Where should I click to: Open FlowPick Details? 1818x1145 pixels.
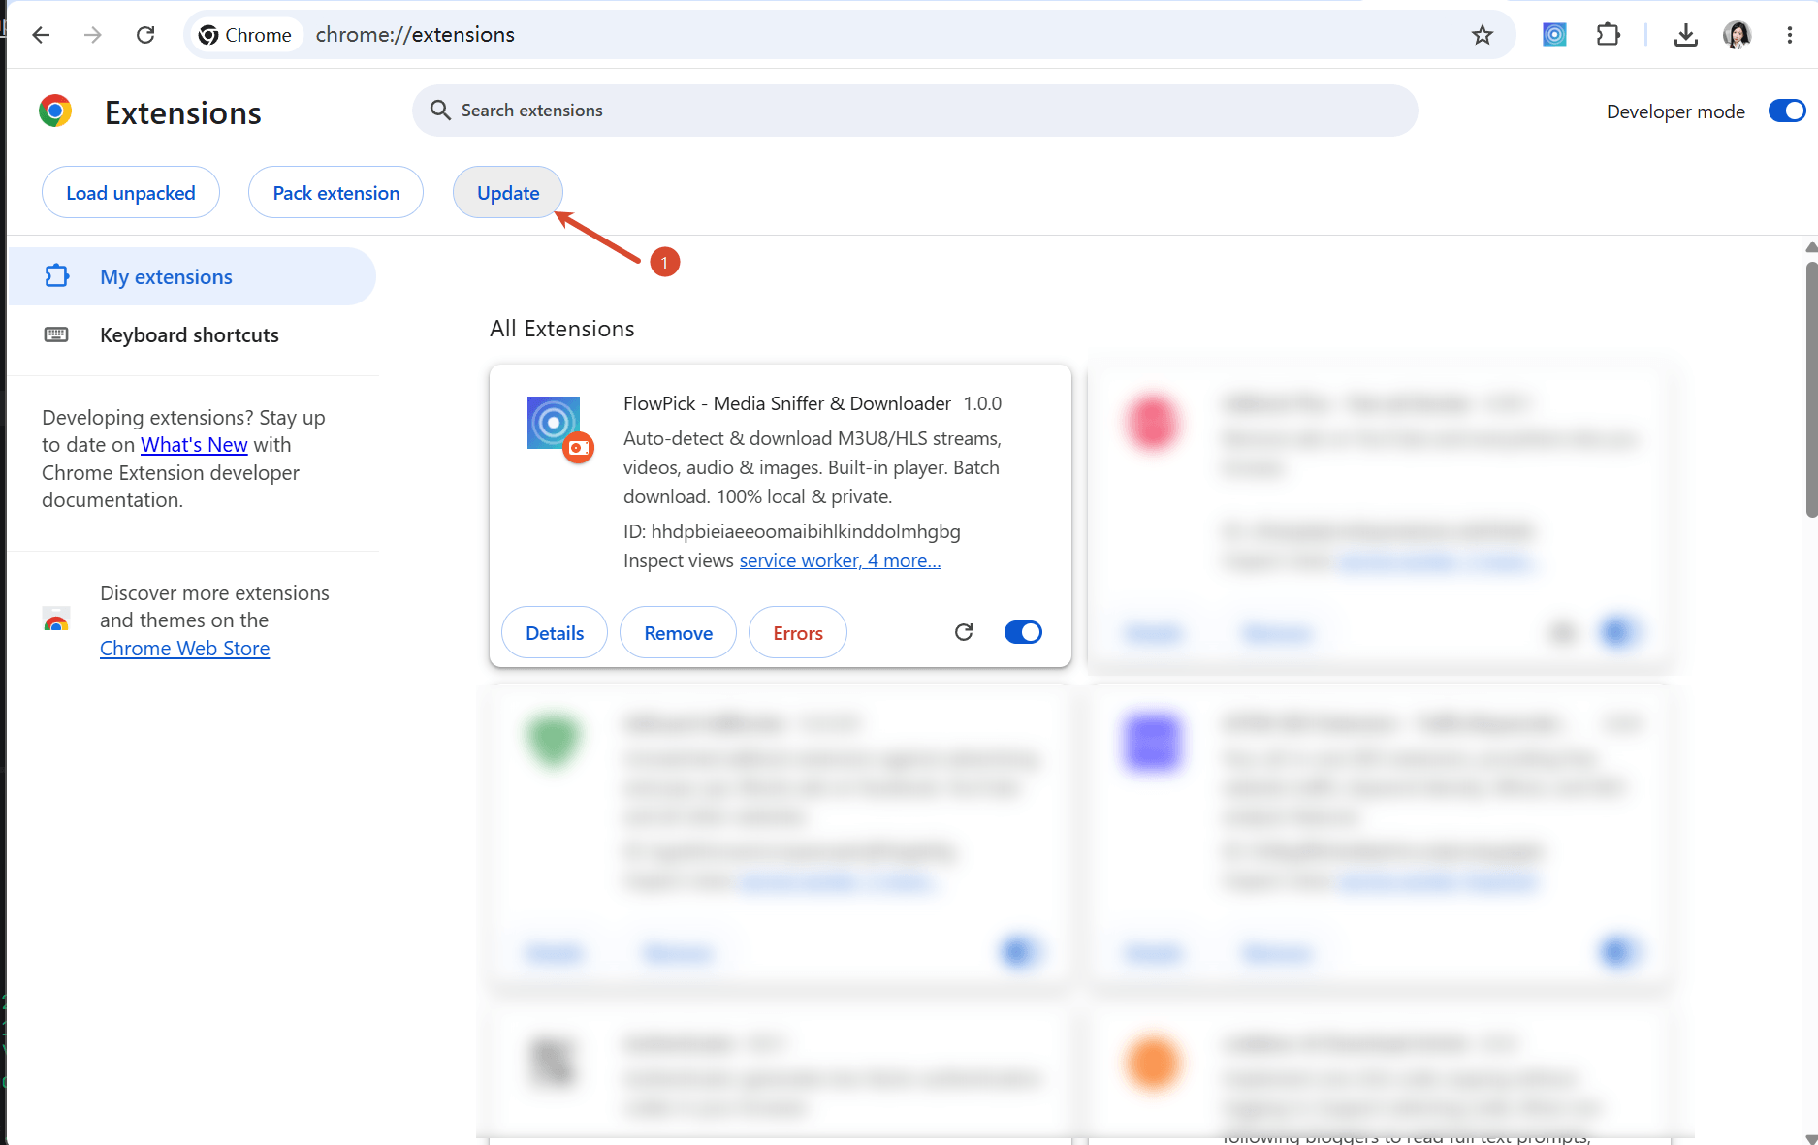tap(555, 632)
